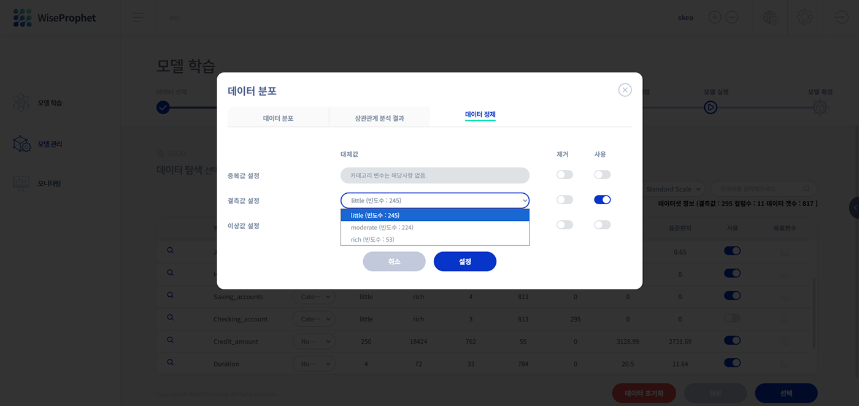Close the 데이터 분포 dialog

(625, 90)
